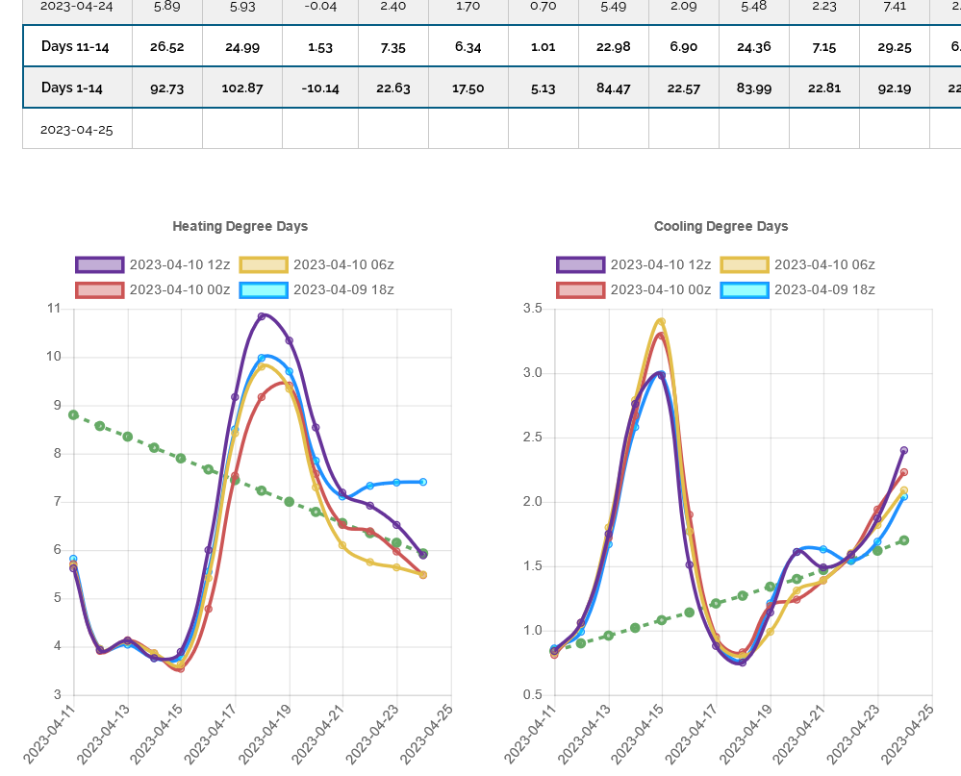Click the first green dashed point in the Heating chart
Image resolution: width=961 pixels, height=776 pixels.
pyautogui.click(x=74, y=414)
